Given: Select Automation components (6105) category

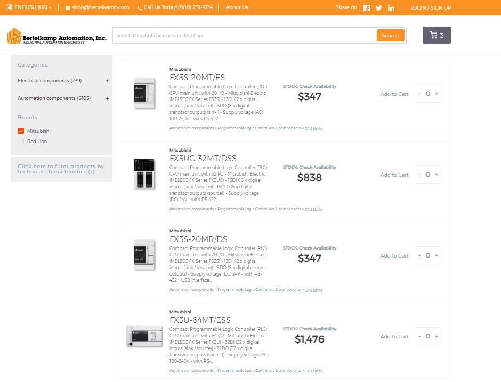Looking at the screenshot, I should [54, 98].
